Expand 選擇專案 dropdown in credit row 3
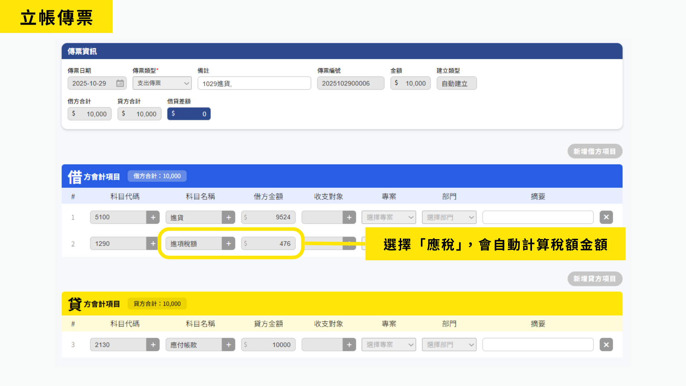This screenshot has width=686, height=386. coord(389,345)
